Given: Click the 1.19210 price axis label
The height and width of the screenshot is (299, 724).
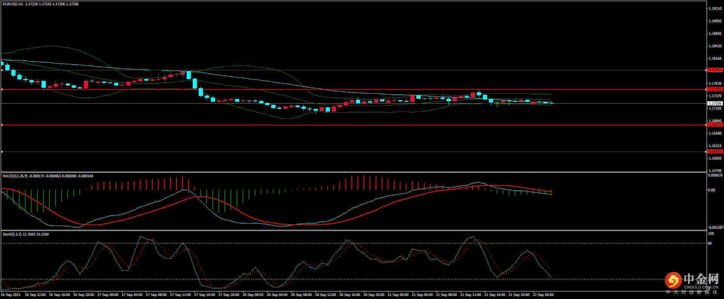Looking at the screenshot, I should (715, 8).
